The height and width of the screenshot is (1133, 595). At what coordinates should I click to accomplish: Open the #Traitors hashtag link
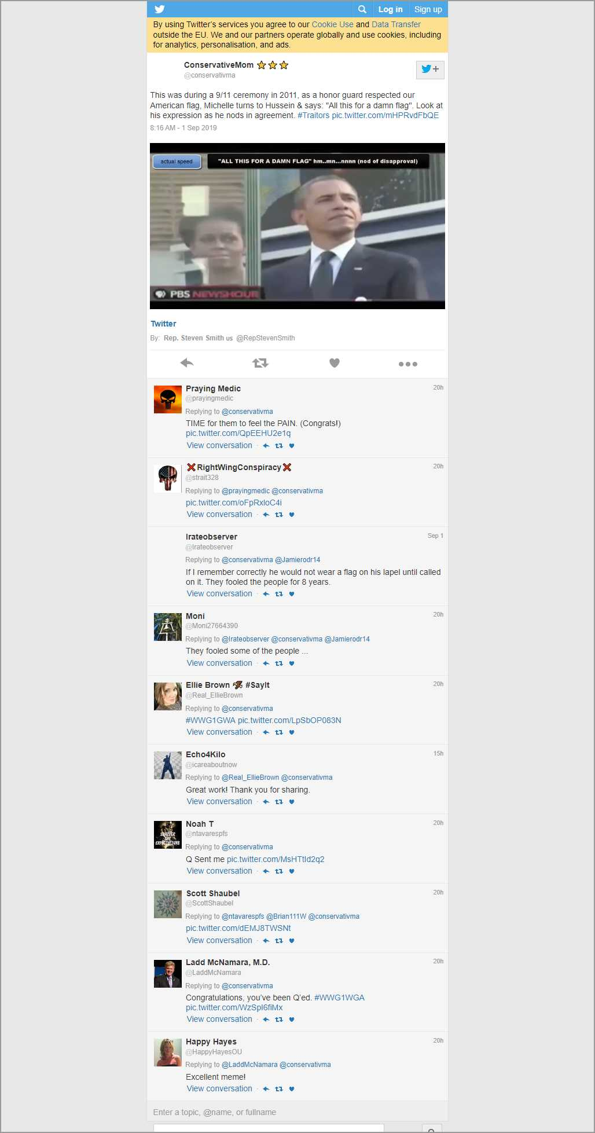(313, 115)
